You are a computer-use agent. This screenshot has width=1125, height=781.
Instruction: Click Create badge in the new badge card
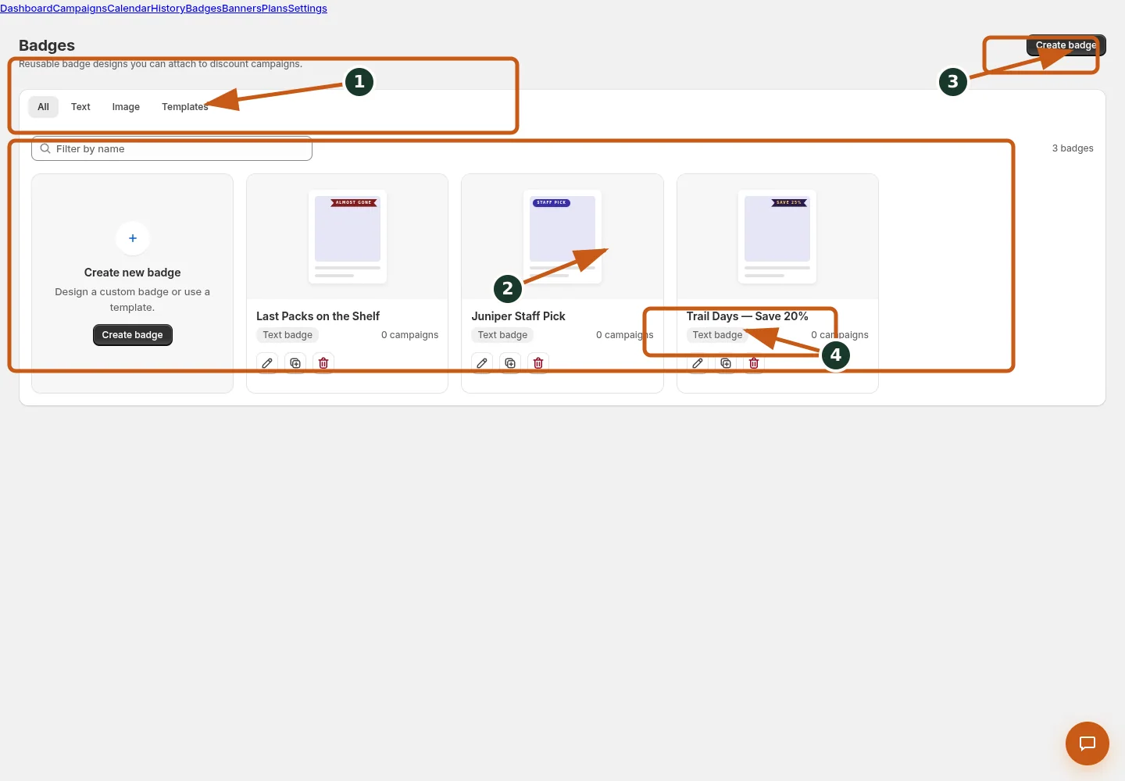pyautogui.click(x=133, y=335)
